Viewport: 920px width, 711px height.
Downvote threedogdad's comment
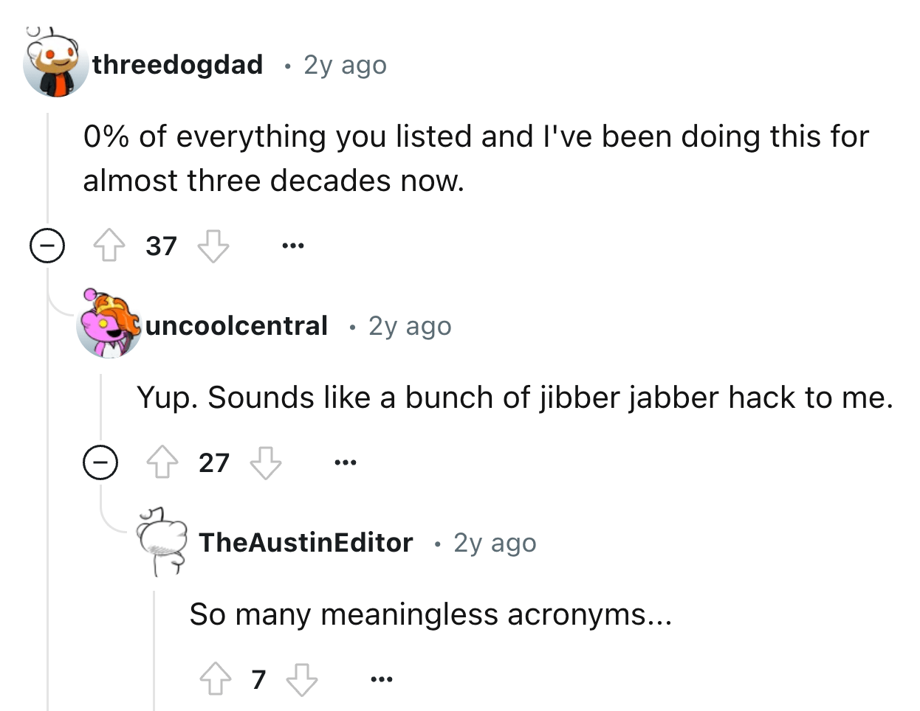pos(214,246)
